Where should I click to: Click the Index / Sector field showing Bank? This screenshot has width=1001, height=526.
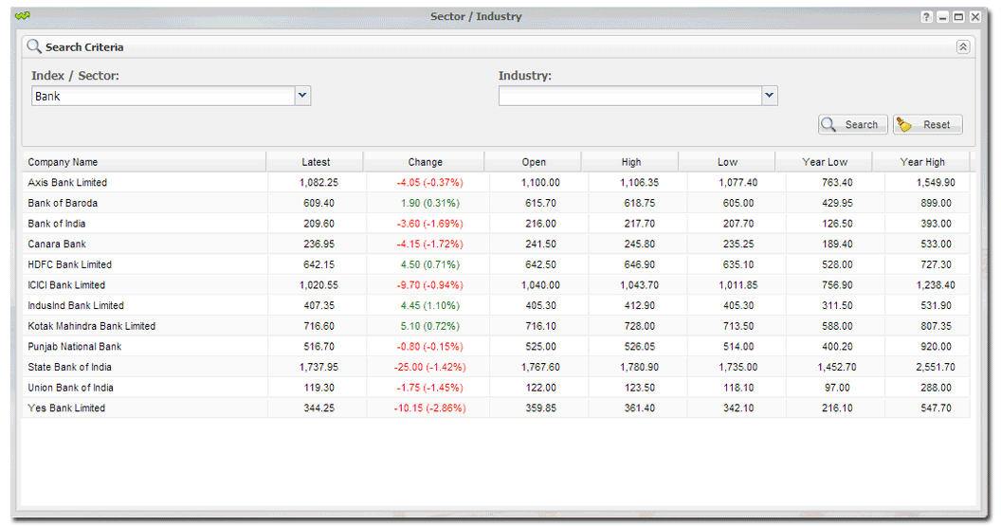click(163, 96)
